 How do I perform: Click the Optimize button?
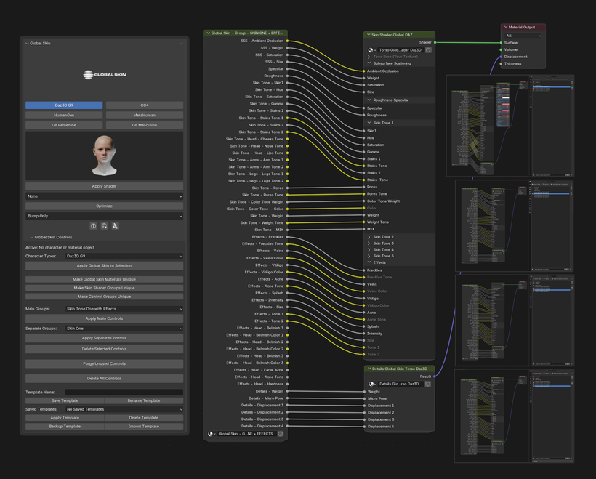[x=104, y=206]
